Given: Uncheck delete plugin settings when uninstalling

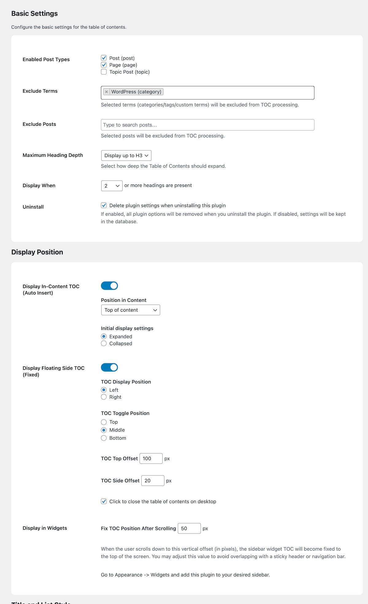Looking at the screenshot, I should click(x=104, y=205).
